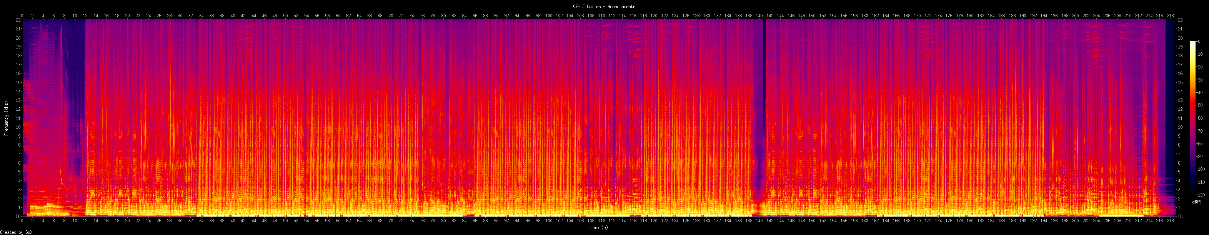This screenshot has width=1209, height=235.
Task: Click the 60 tick on the top time axis
Action: pos(338,16)
